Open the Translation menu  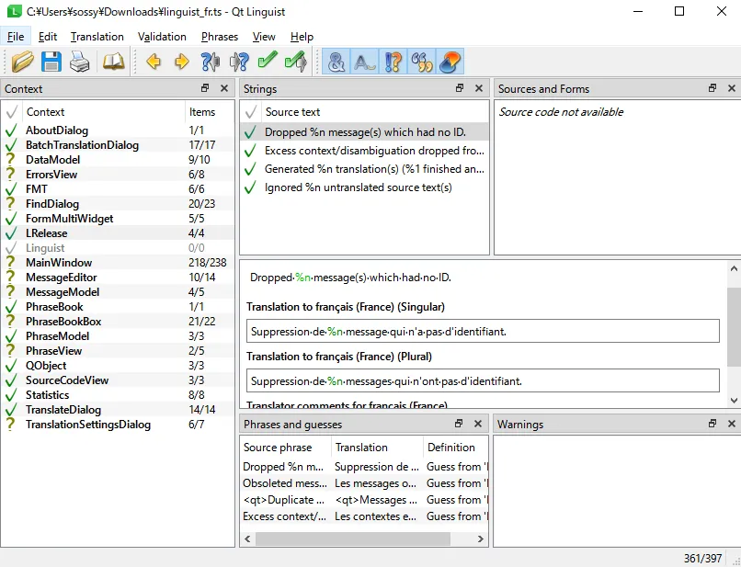97,36
